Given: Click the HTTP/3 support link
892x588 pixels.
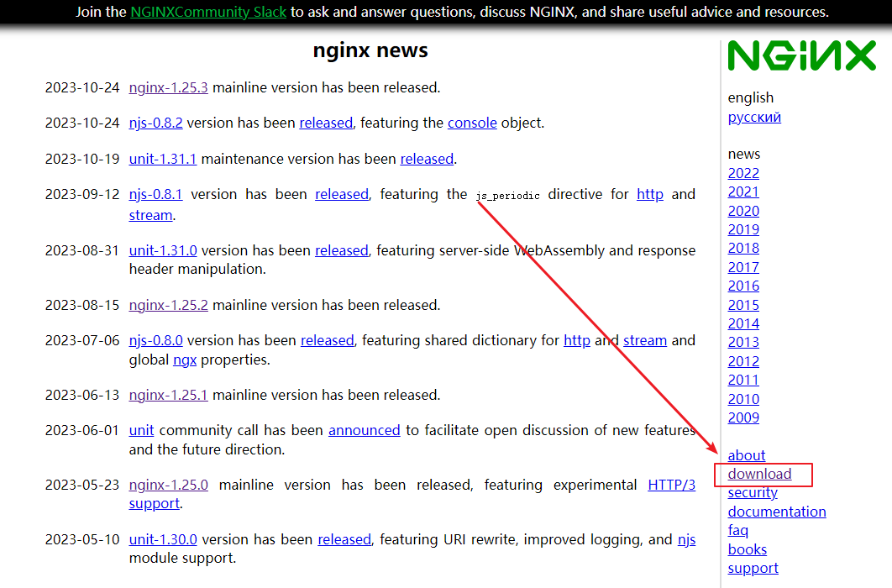Looking at the screenshot, I should (x=671, y=485).
